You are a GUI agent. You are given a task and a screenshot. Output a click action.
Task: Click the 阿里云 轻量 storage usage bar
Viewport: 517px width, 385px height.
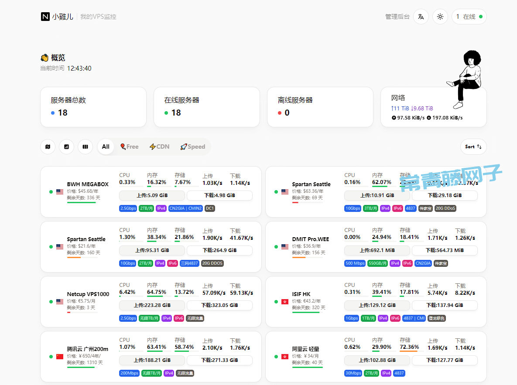point(412,351)
